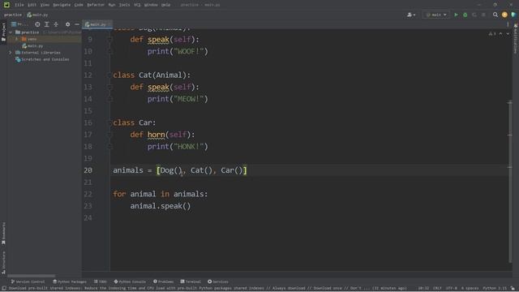Click main.py breadcrumb in navigation bar
The image size is (519, 292).
[x=38, y=15]
